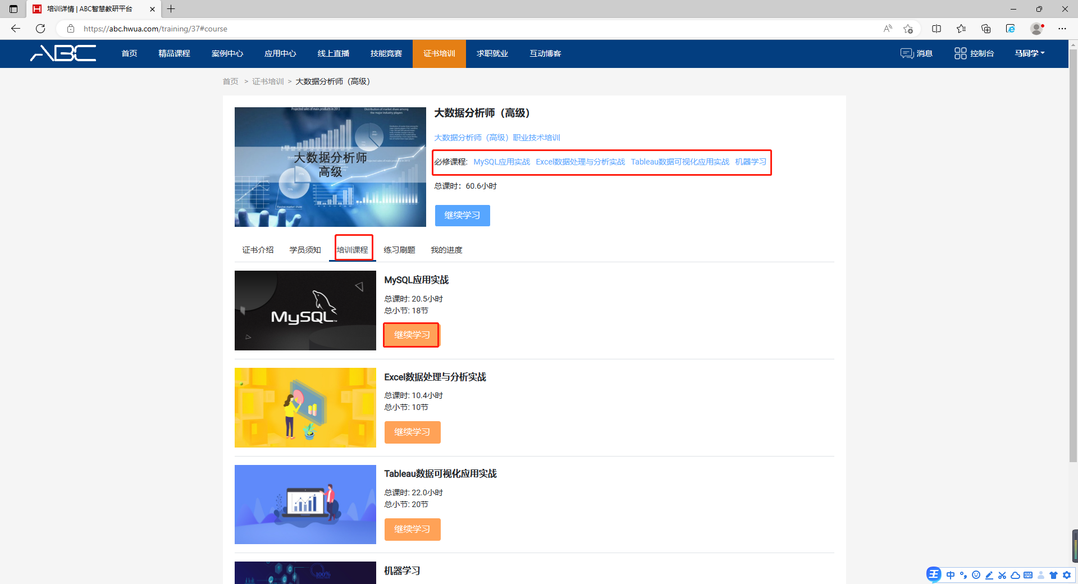The height and width of the screenshot is (584, 1078).
Task: Open 互动博客 in the navigation bar
Action: point(545,53)
